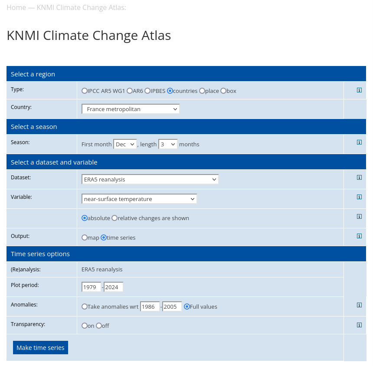Click the (Re)analysis label
Image resolution: width=373 pixels, height=366 pixels.
(x=26, y=269)
